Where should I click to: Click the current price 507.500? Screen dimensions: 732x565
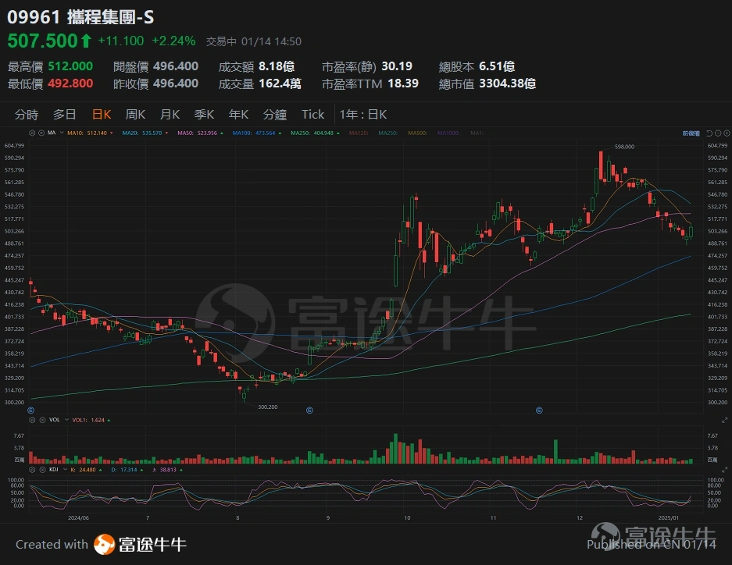[x=42, y=41]
